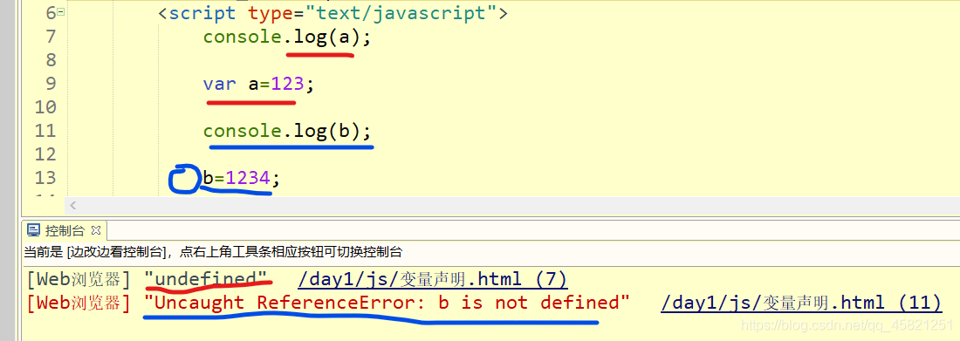
Task: Place cursor on console.log(b); code line
Action: (x=287, y=131)
